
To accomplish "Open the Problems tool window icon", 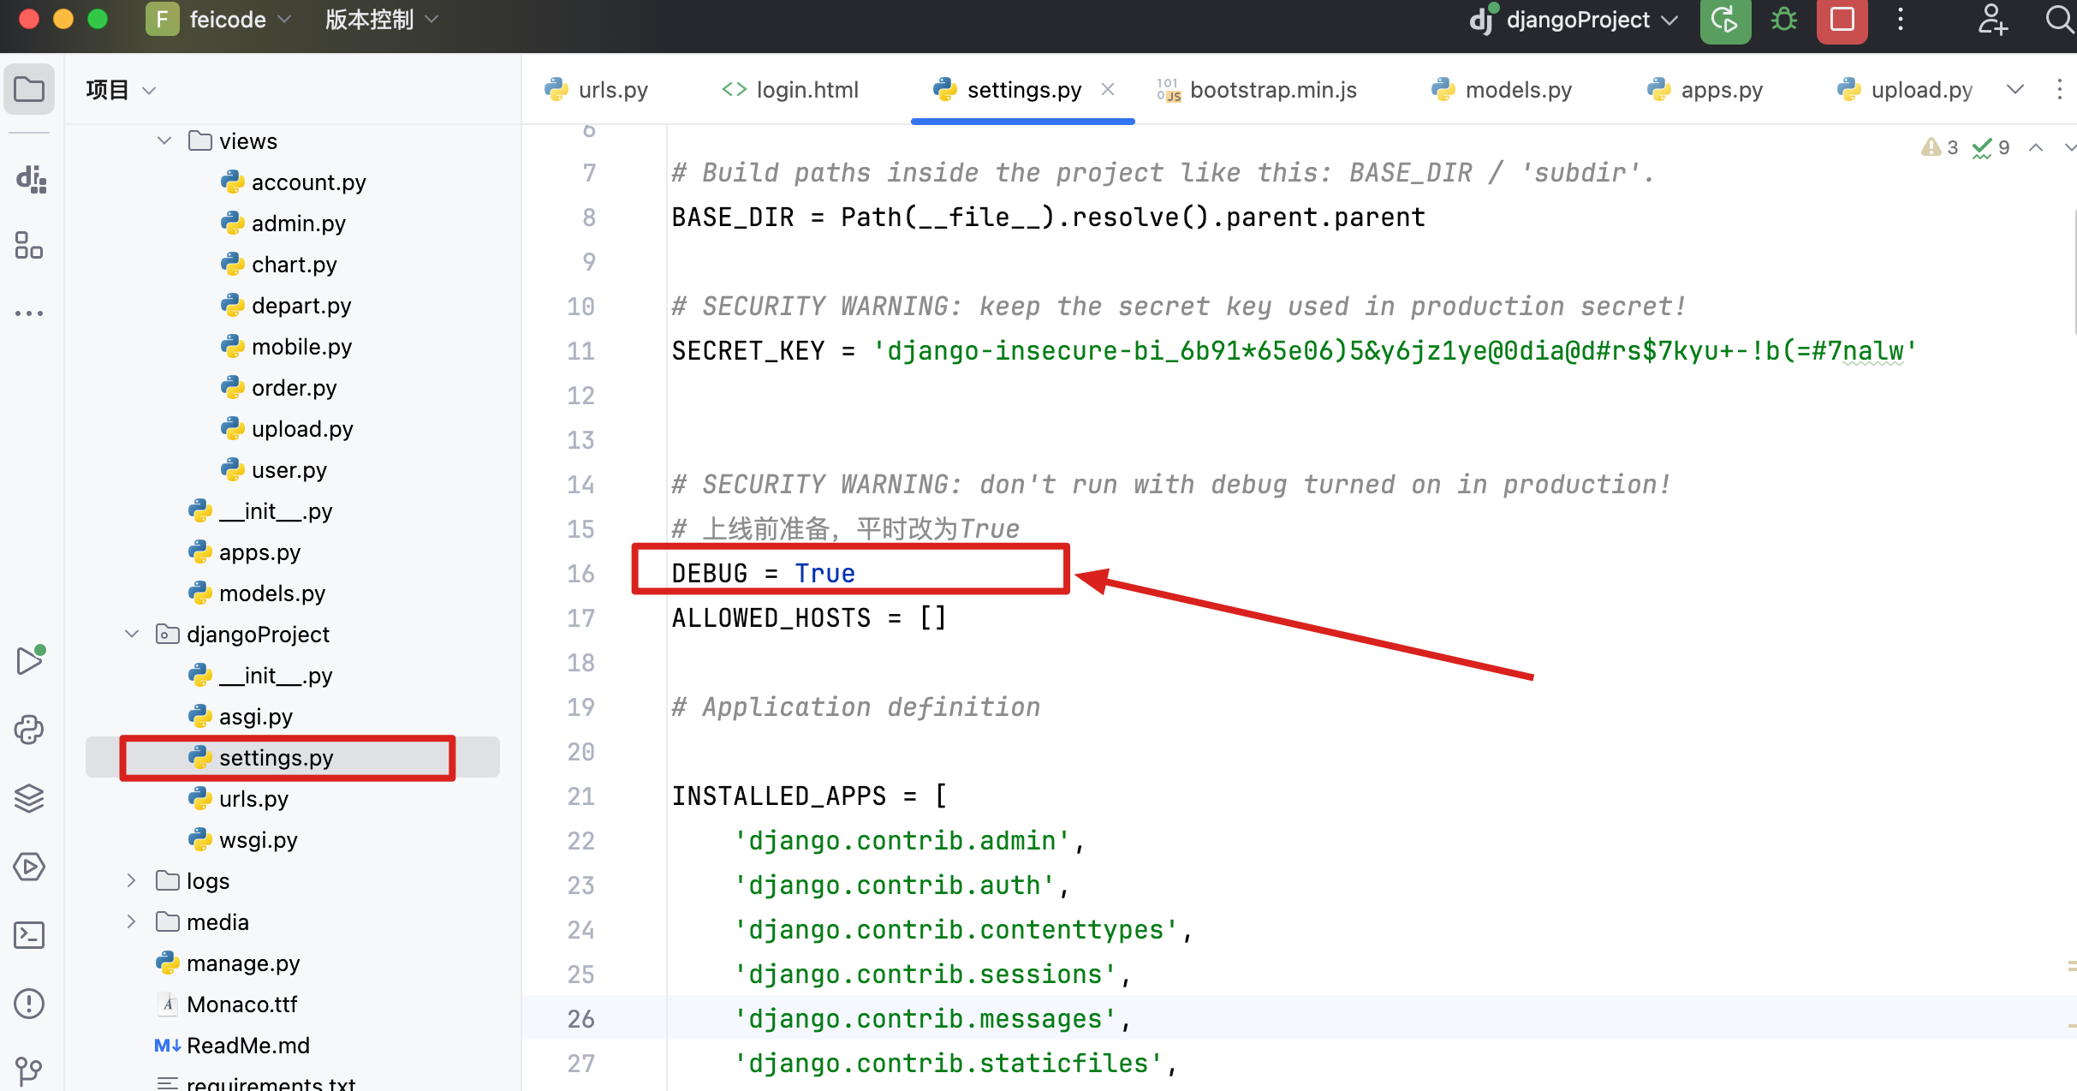I will click(x=29, y=1004).
